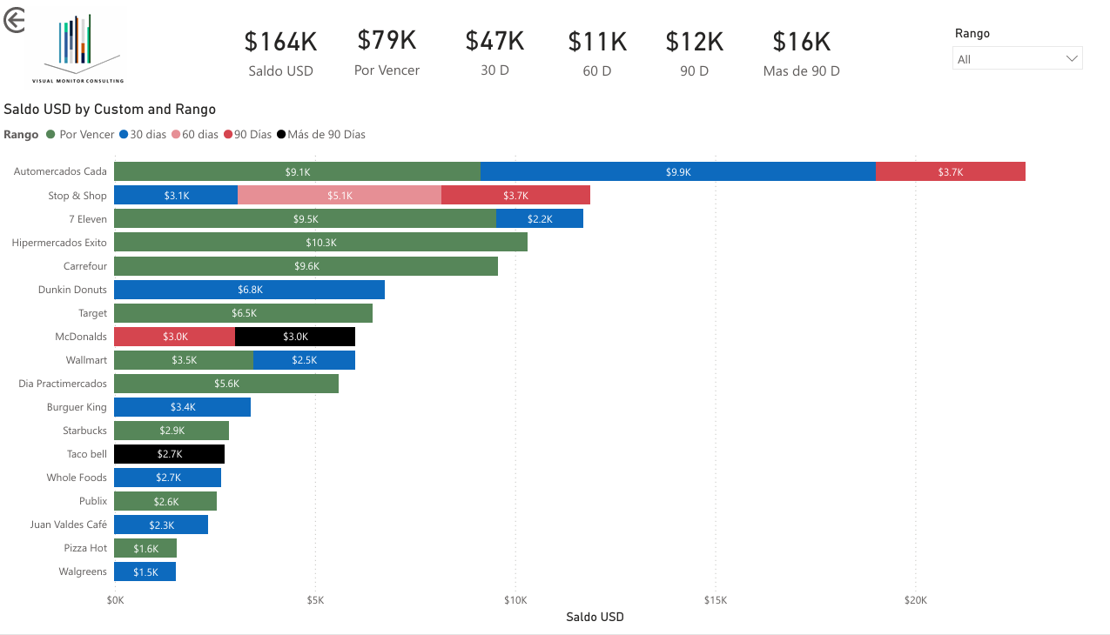This screenshot has height=635, width=1110.
Task: Select the $16K Mas de 90 D card
Action: tap(801, 53)
